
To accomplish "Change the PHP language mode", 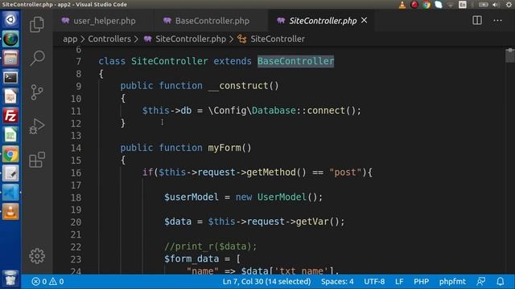I will tap(421, 282).
